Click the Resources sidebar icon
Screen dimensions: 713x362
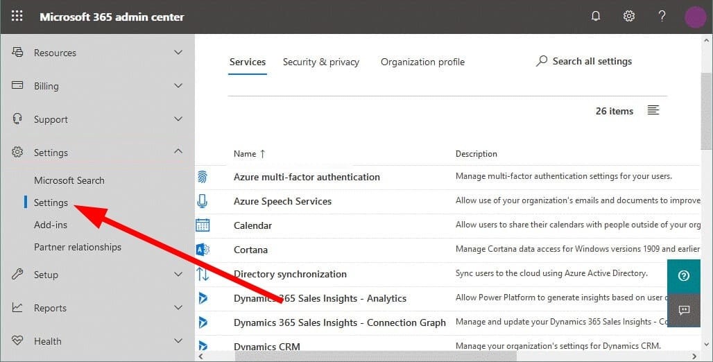[x=17, y=52]
